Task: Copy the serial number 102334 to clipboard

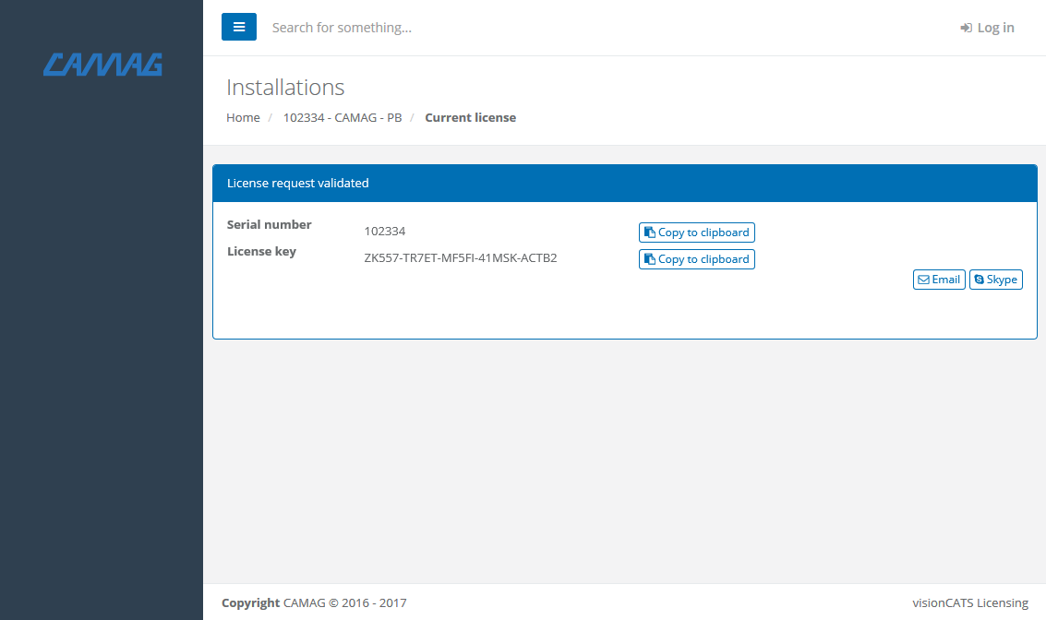Action: pos(696,232)
